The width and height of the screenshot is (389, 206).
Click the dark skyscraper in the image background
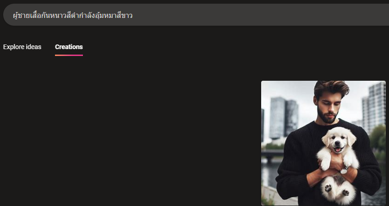point(284,118)
